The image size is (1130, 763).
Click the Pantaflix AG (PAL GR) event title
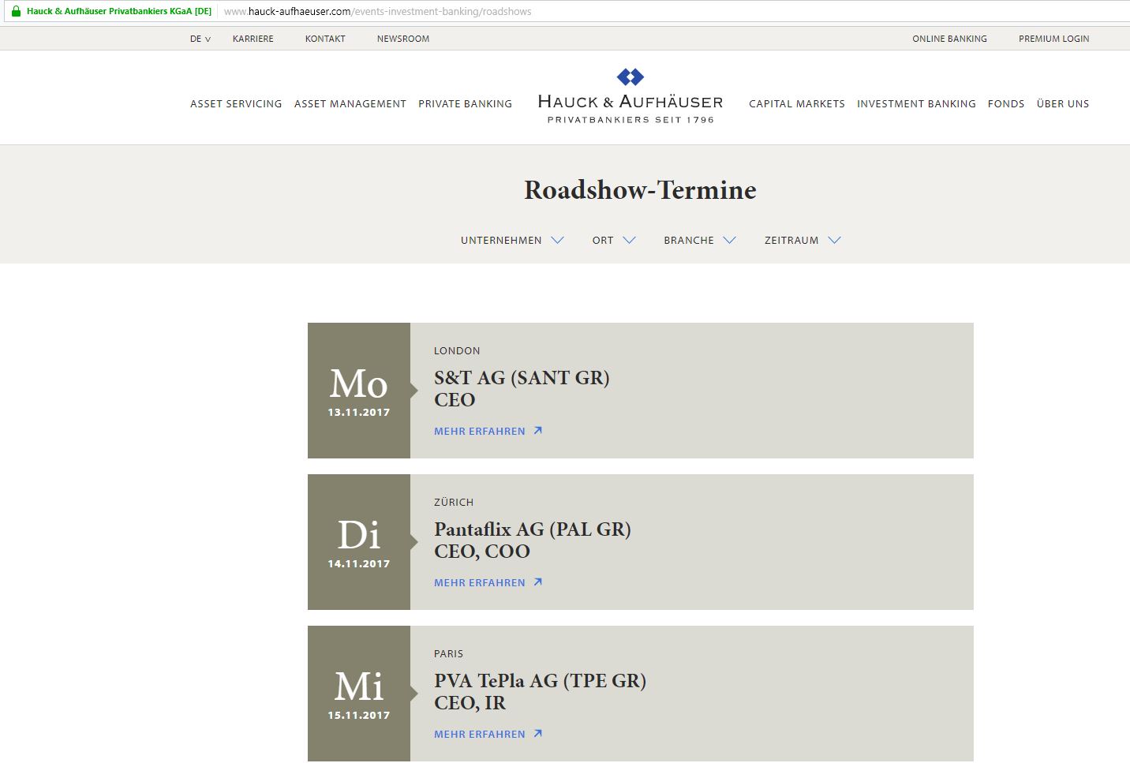[x=533, y=529]
